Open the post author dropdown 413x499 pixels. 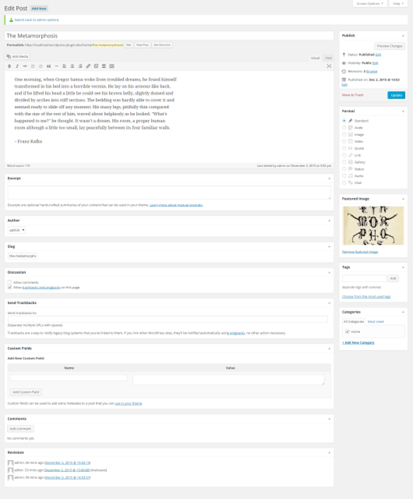click(x=17, y=229)
